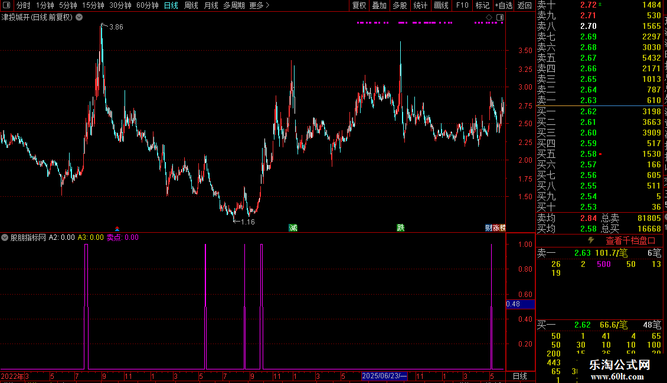Select the 15分钟 period
Viewport: 667px width, 383px height.
tap(93, 5)
